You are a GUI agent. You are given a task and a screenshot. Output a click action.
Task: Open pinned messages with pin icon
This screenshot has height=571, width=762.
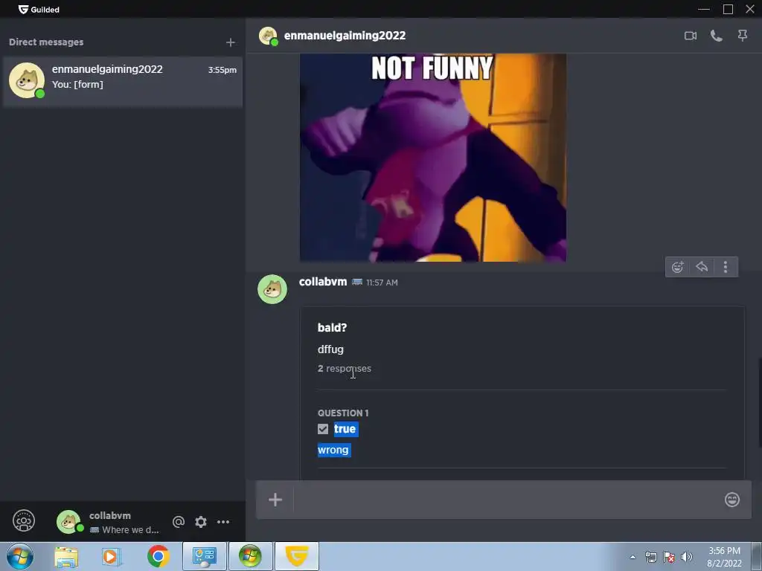tap(743, 36)
